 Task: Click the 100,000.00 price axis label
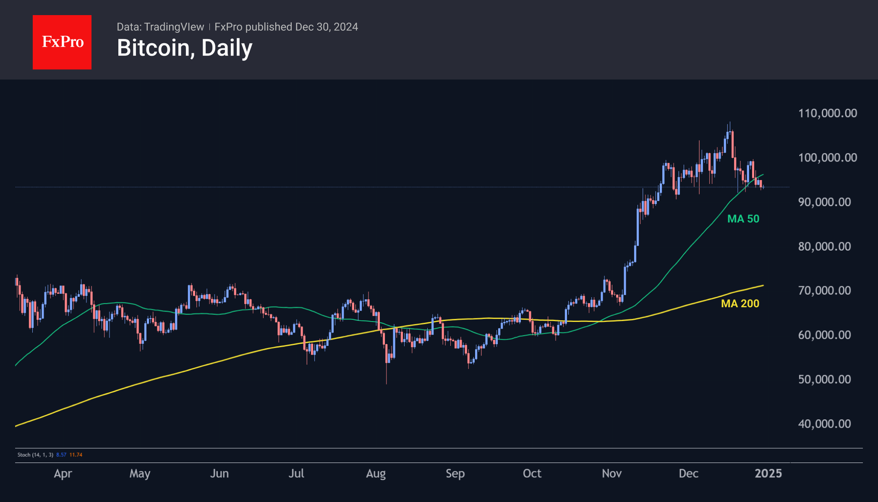click(827, 158)
